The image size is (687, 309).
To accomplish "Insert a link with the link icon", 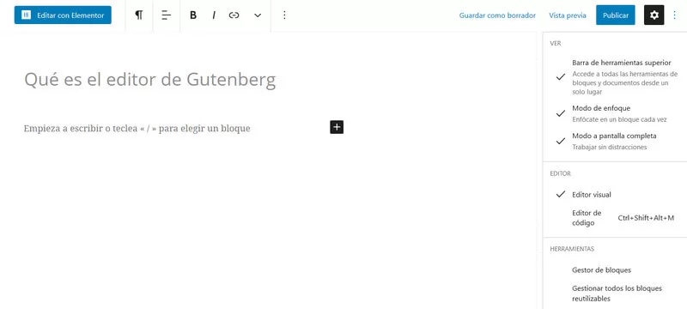I will (234, 15).
